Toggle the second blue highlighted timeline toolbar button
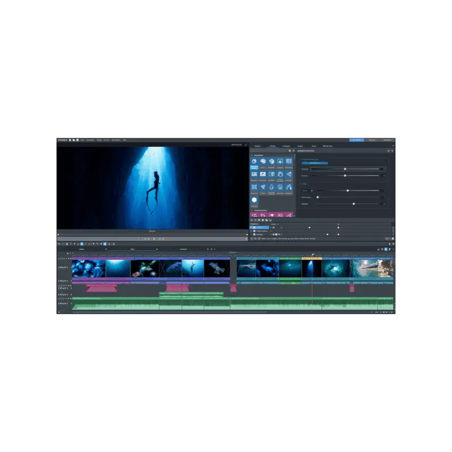Viewport: 452px width, 452px height. point(105,244)
